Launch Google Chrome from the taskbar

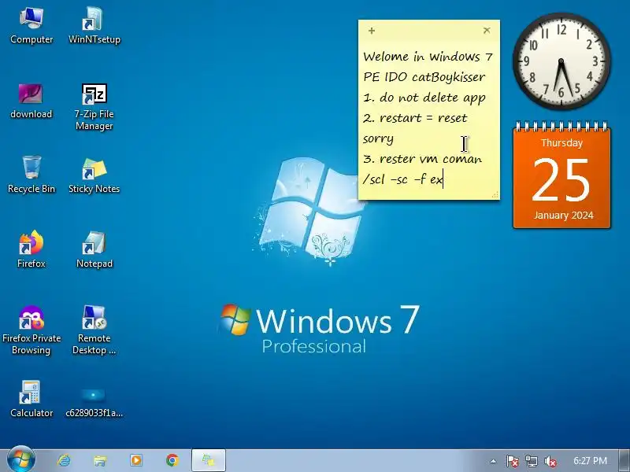172,460
